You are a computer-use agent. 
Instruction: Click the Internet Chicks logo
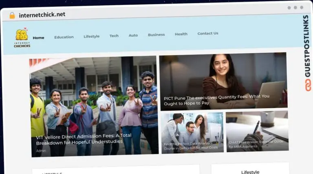point(22,38)
